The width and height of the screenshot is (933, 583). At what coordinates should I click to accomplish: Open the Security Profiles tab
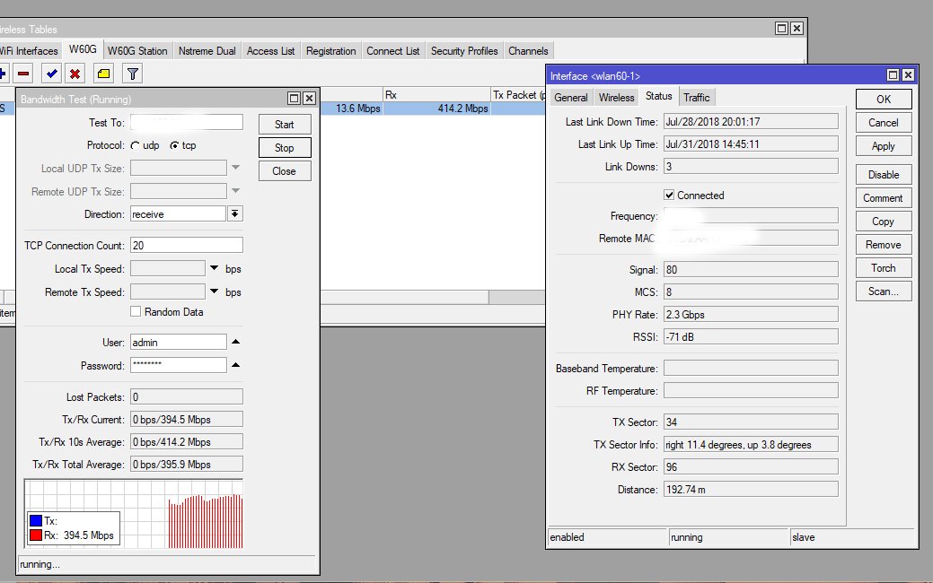tap(464, 51)
